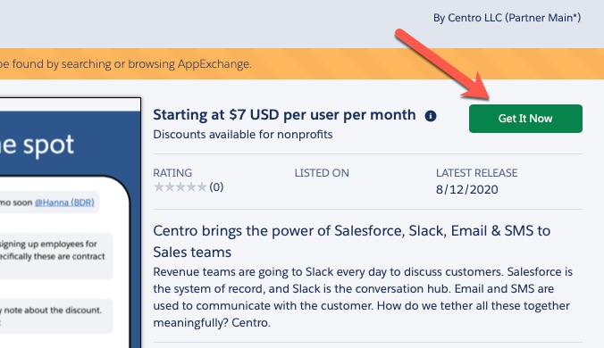The image size is (604, 348).
Task: Select the fifth rating star
Action: tap(202, 186)
